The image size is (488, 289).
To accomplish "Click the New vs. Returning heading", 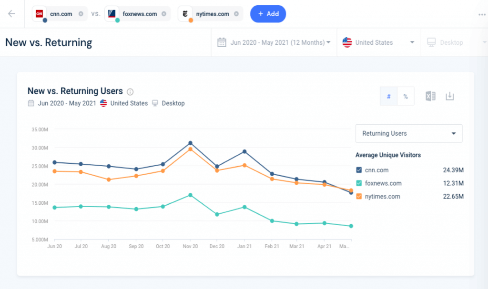I will [48, 42].
